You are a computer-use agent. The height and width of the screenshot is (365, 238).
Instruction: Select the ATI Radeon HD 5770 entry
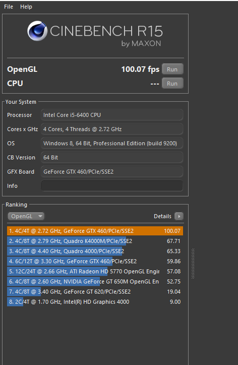95,271
